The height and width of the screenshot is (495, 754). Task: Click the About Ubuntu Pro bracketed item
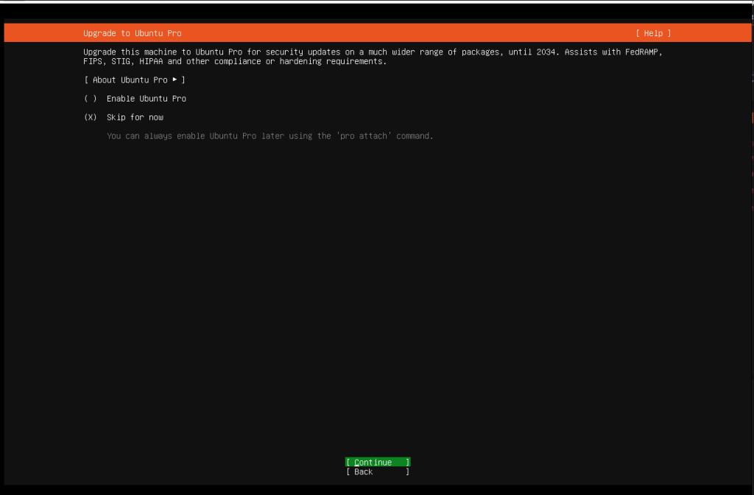pyautogui.click(x=133, y=79)
